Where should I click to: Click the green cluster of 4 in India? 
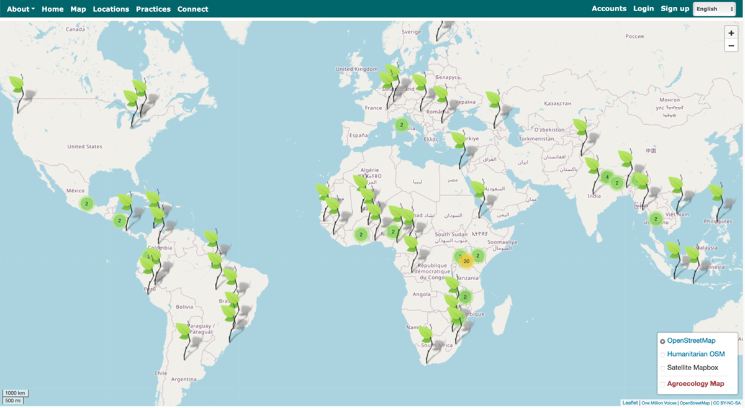coord(607,178)
